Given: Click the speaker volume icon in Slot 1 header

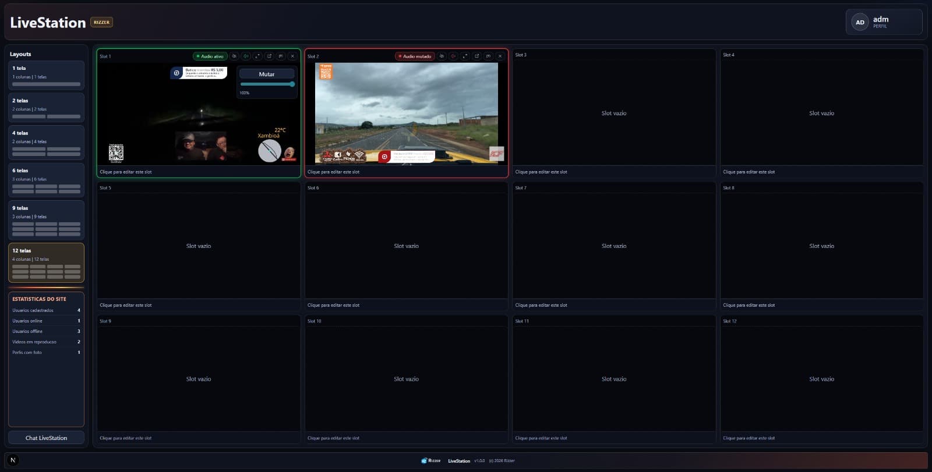Looking at the screenshot, I should coord(246,56).
